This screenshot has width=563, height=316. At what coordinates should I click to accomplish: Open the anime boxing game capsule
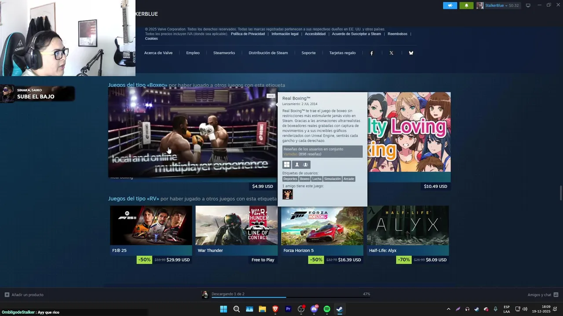coord(409,132)
